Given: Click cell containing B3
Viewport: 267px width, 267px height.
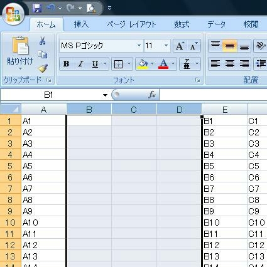Looking at the screenshot, I should pyautogui.click(x=225, y=144).
